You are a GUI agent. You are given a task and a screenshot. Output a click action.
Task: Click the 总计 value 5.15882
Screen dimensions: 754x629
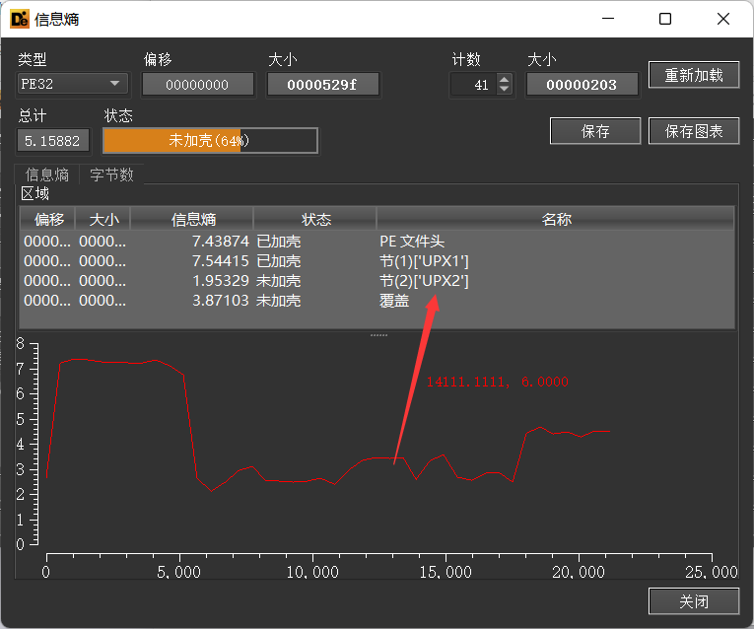52,141
